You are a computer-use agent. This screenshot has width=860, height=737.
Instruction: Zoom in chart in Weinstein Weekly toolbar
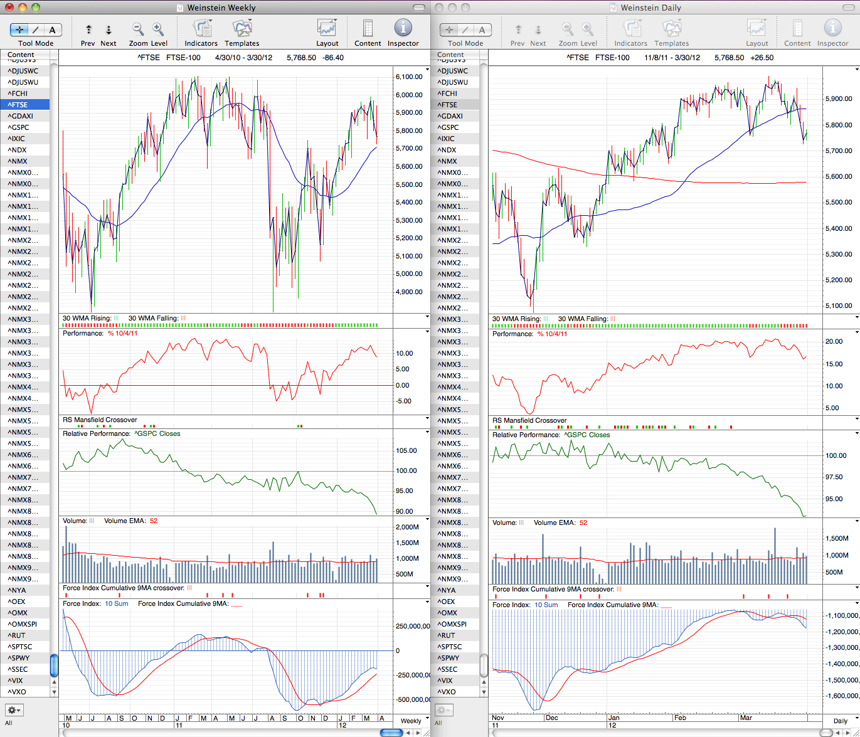(158, 29)
